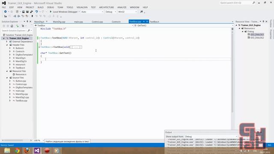Open Google Chrome from the taskbar
The height and width of the screenshot is (154, 274).
click(x=17, y=151)
